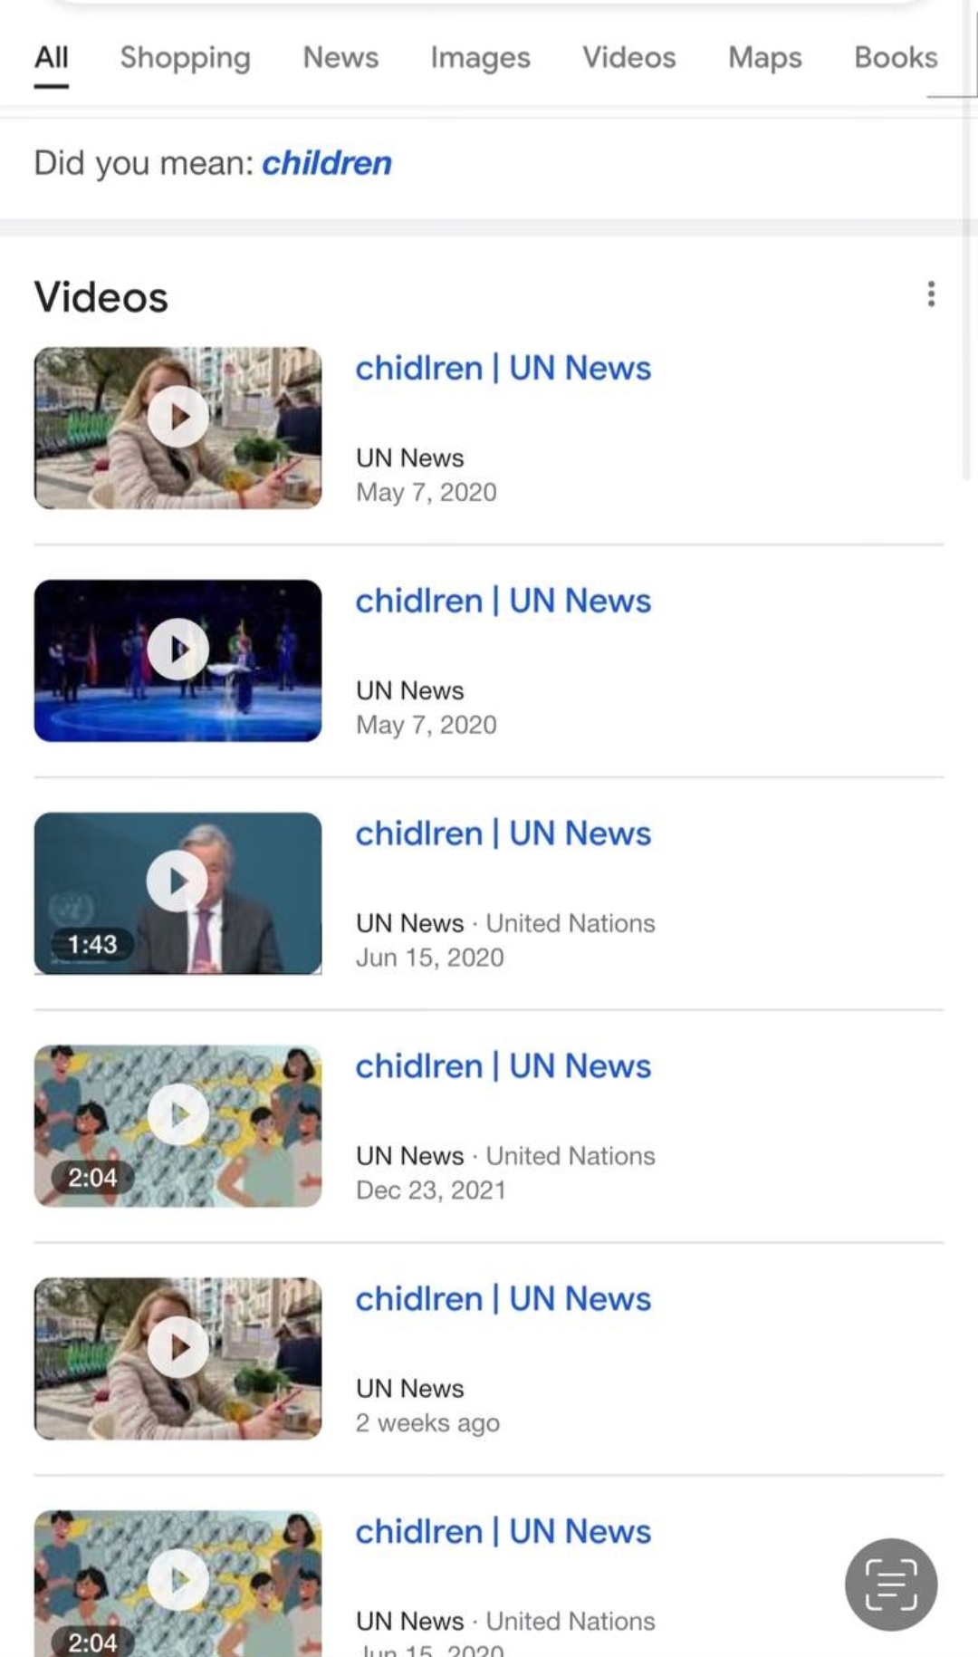Play the Dec 23, 2021 cartoon video

click(x=177, y=1126)
